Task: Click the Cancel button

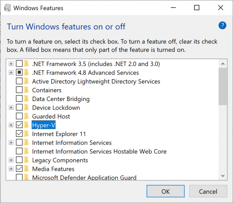Action: [208, 191]
